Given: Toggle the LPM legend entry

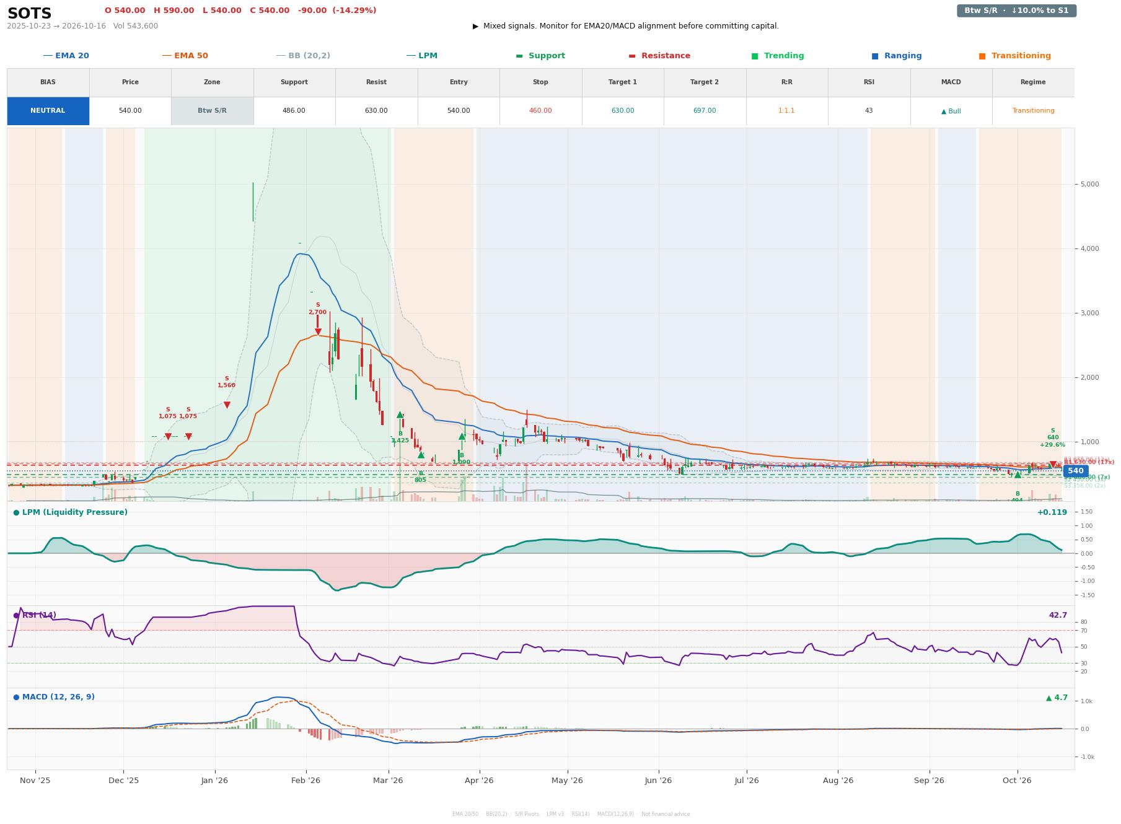Looking at the screenshot, I should 422,56.
